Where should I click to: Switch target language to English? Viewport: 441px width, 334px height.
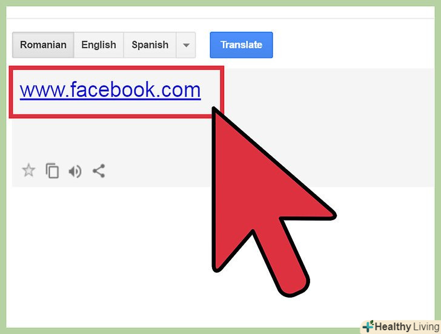coord(99,45)
